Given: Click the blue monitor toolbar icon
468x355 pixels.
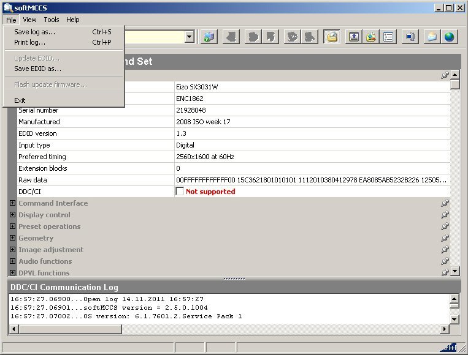Looking at the screenshot, I should [410, 37].
